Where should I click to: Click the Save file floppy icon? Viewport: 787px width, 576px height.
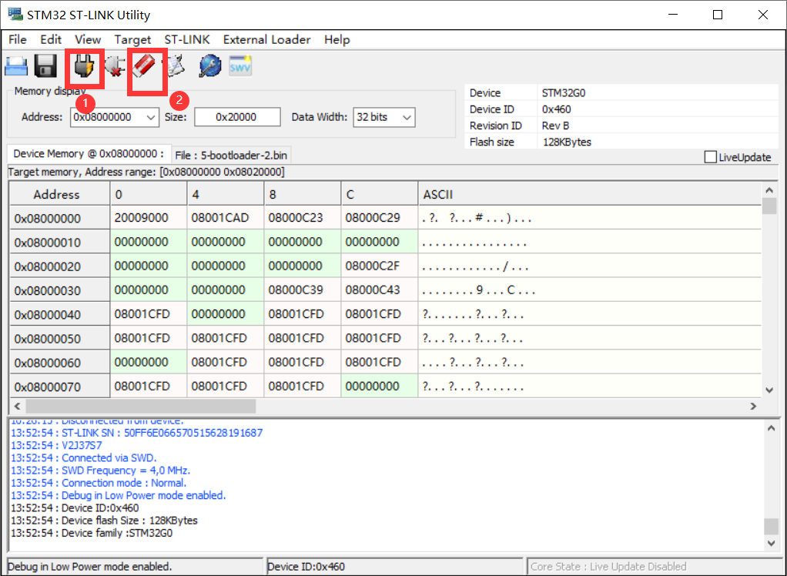45,65
